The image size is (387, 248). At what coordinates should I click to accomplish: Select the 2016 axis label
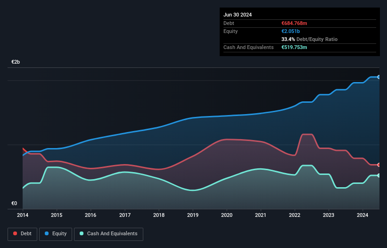coord(91,215)
